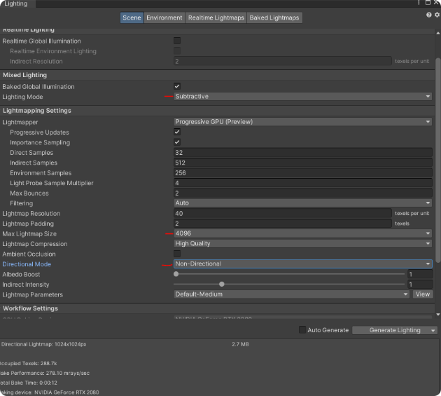Open the Lighting help icon
Viewport: 441px width, 396px height.
tap(428, 15)
